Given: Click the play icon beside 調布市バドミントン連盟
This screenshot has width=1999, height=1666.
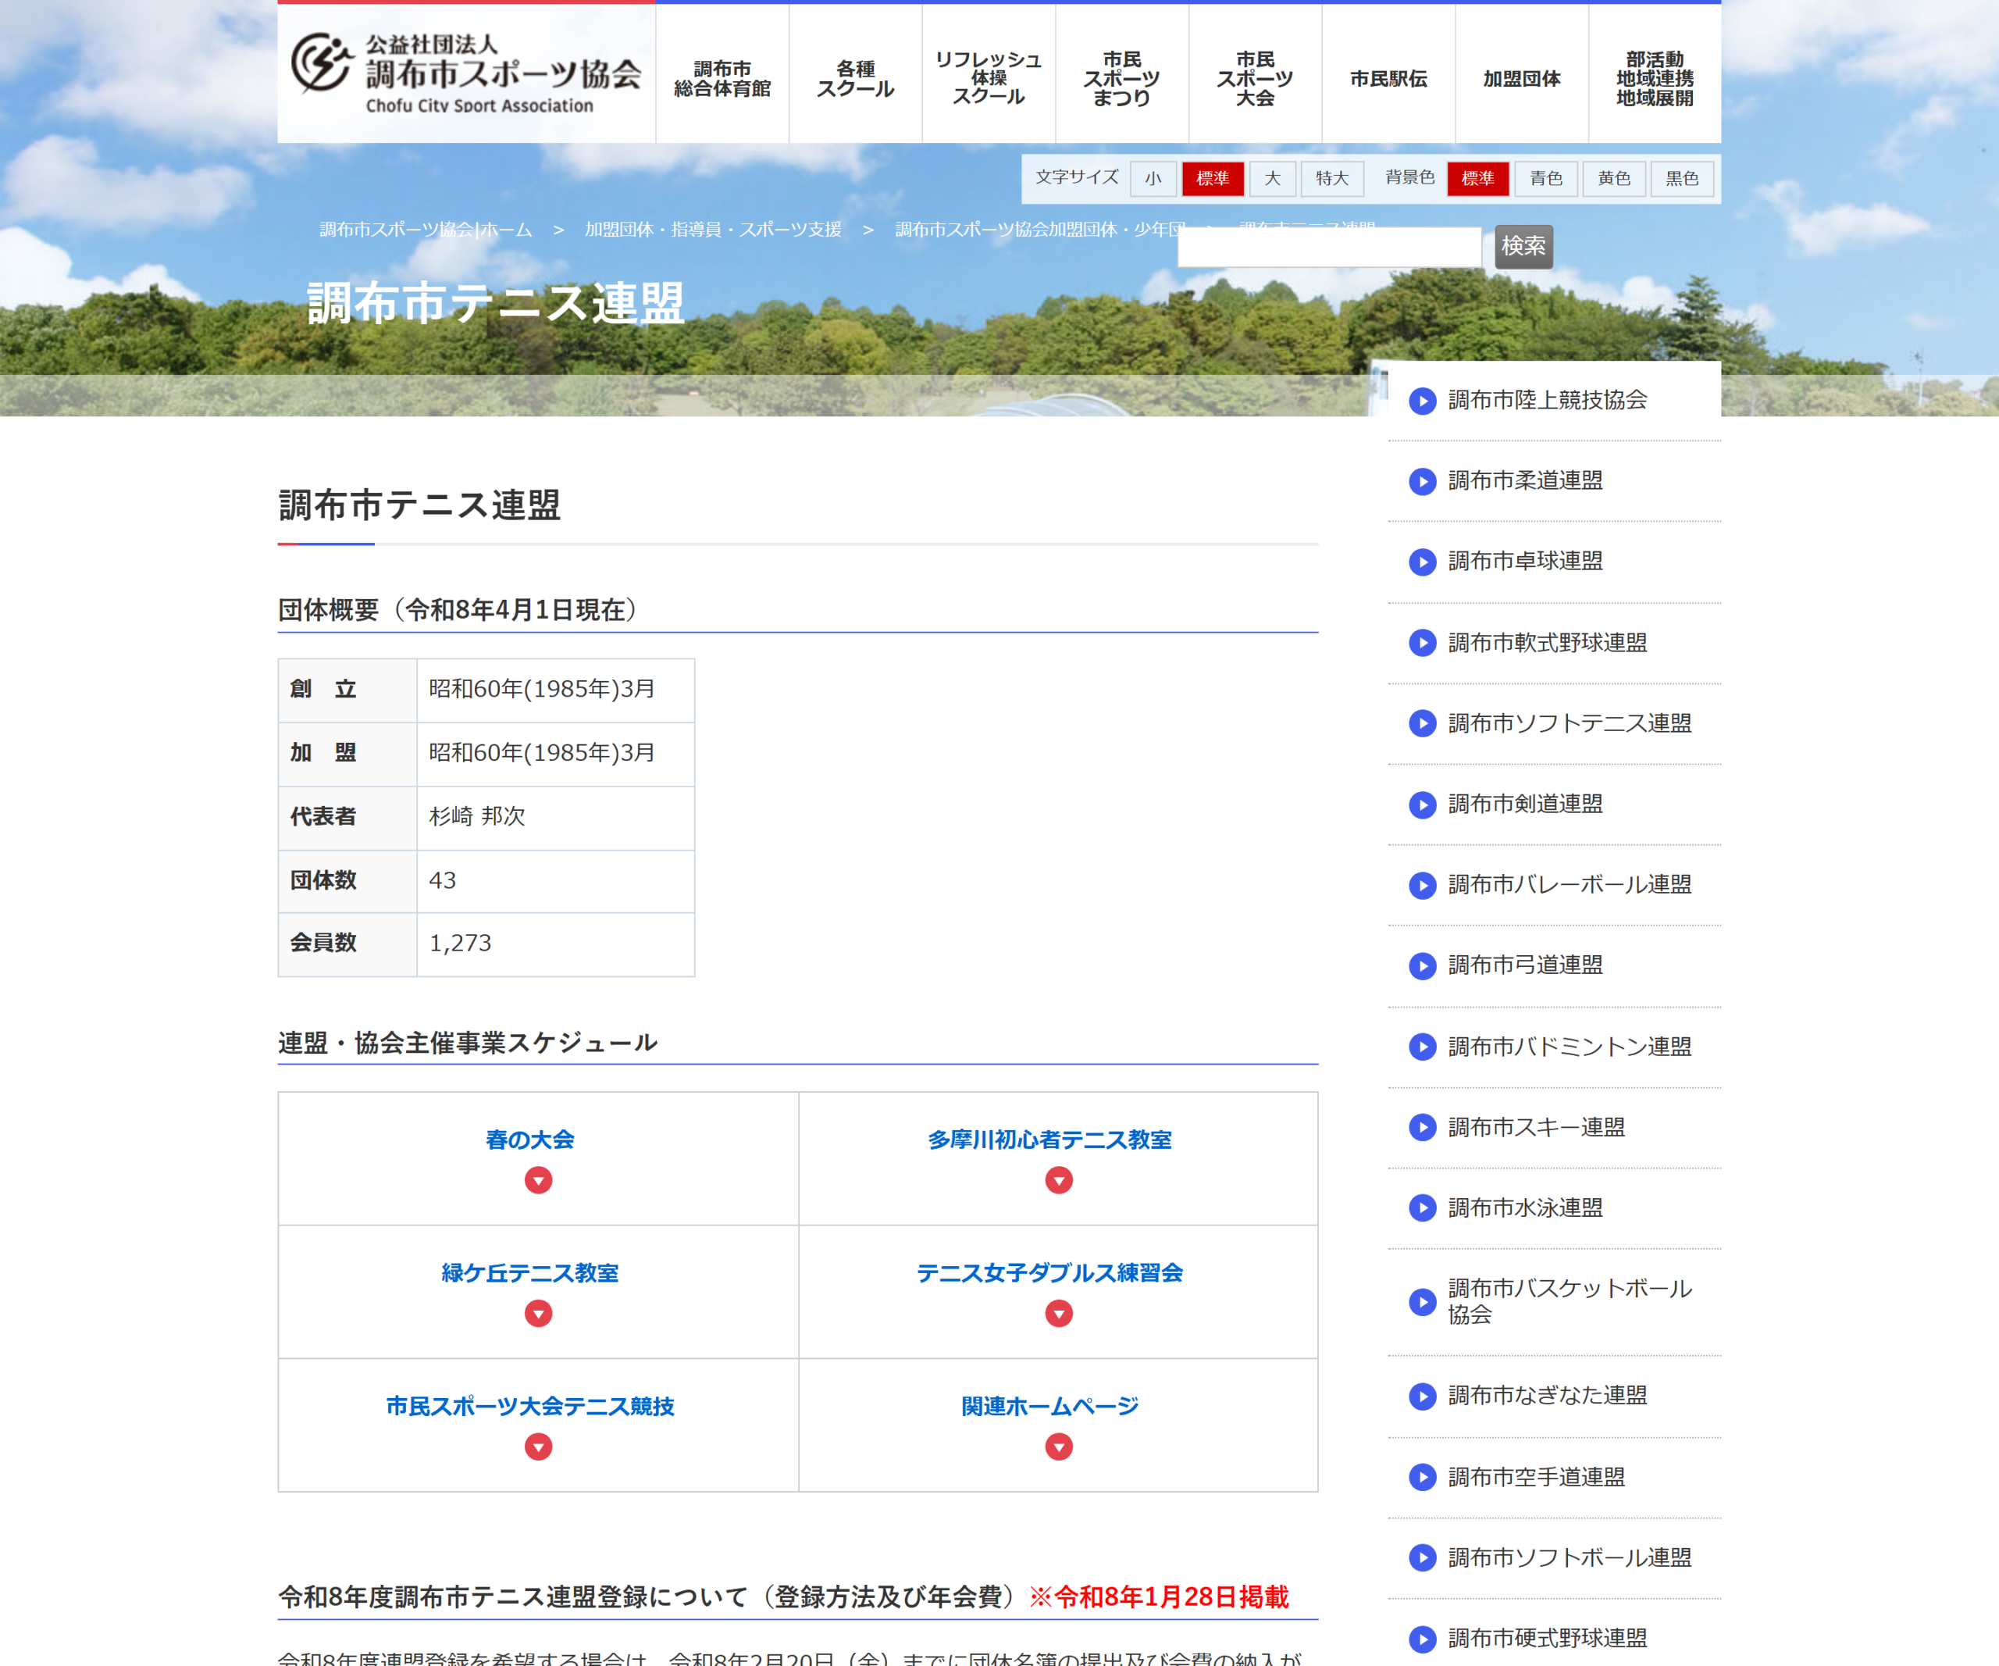Looking at the screenshot, I should click(1422, 1047).
